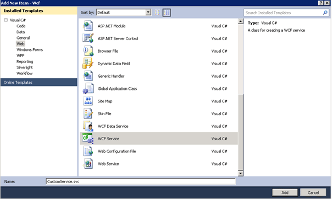Select the Visual C# root node
This screenshot has width=333, height=200.
18,20
